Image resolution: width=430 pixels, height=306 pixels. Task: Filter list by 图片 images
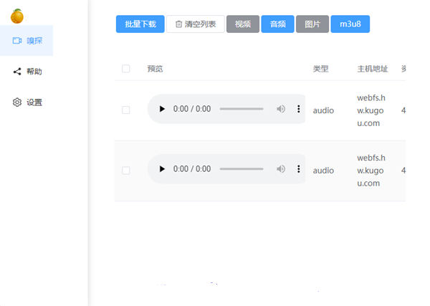[312, 24]
